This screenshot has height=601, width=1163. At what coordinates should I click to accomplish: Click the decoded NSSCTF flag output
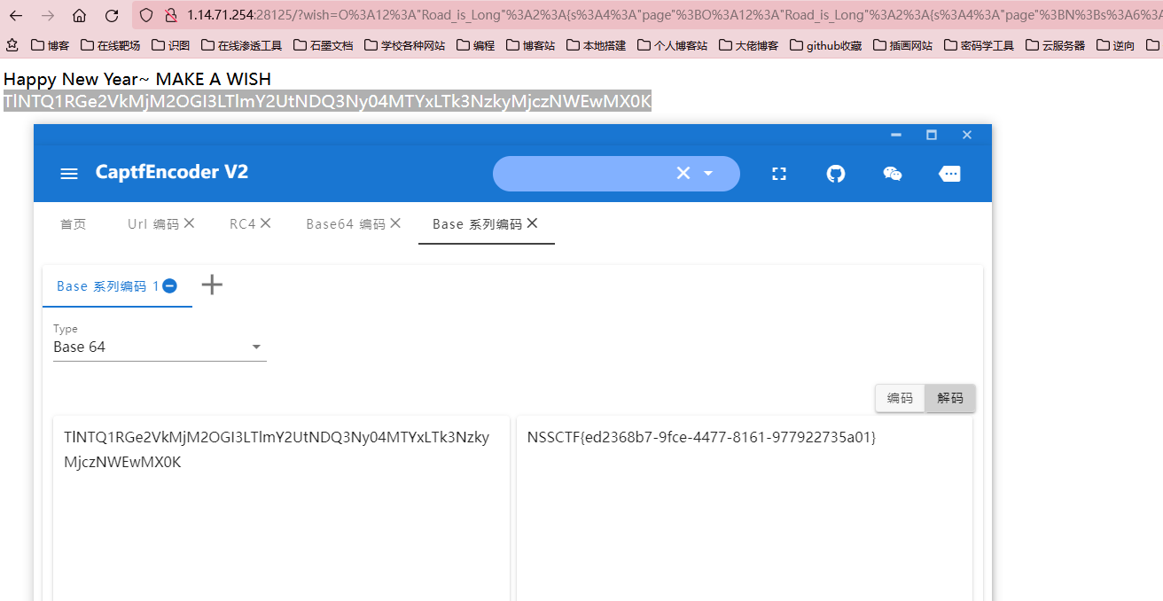point(701,437)
